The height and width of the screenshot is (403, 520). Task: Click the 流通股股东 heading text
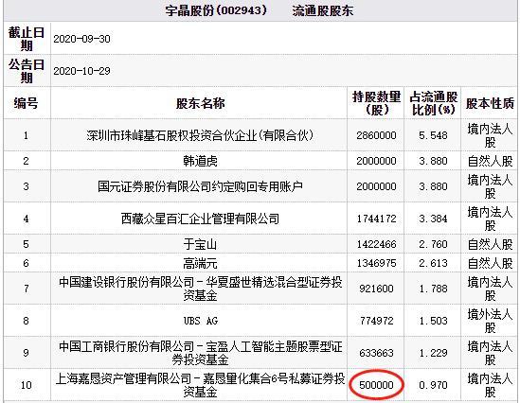coord(323,11)
